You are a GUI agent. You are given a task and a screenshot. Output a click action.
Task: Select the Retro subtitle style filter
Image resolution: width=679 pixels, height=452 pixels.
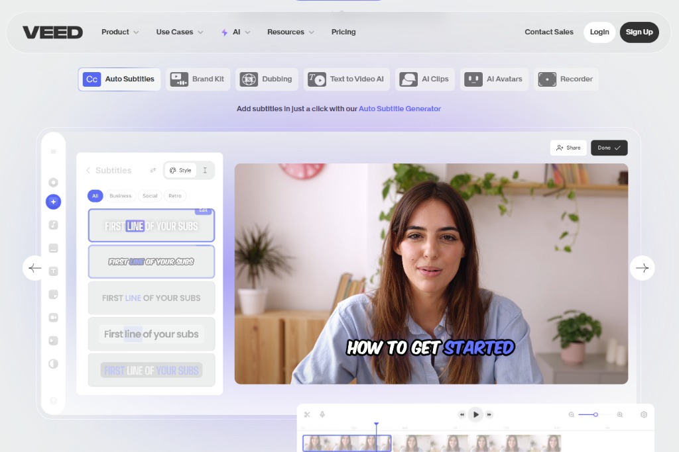pyautogui.click(x=174, y=196)
